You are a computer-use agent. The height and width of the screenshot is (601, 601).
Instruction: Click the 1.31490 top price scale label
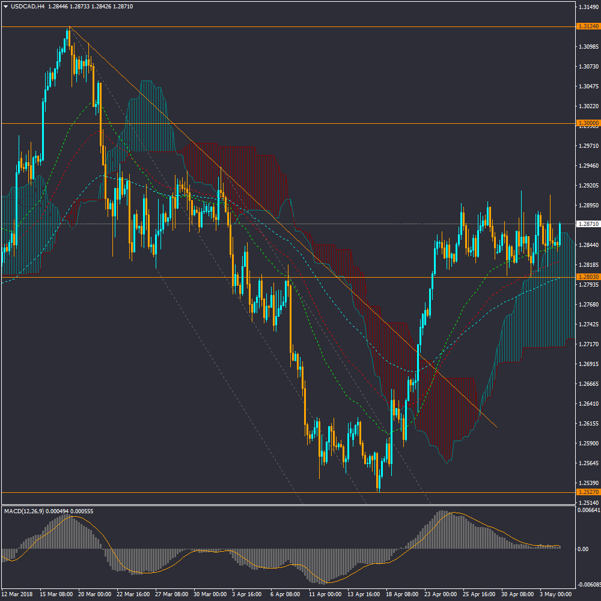point(588,7)
